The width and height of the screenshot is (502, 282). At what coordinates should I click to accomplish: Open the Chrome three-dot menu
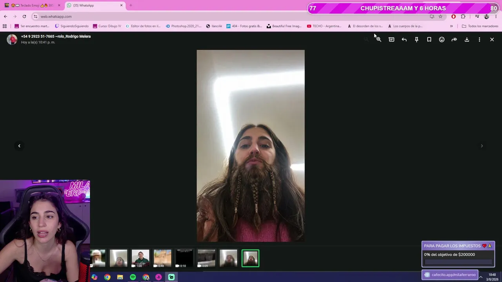click(496, 16)
